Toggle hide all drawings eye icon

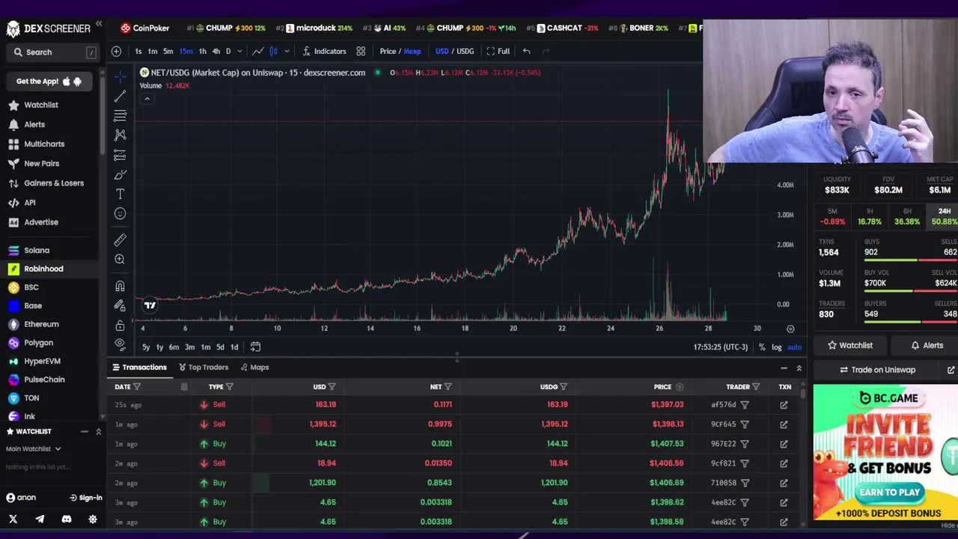[x=120, y=344]
